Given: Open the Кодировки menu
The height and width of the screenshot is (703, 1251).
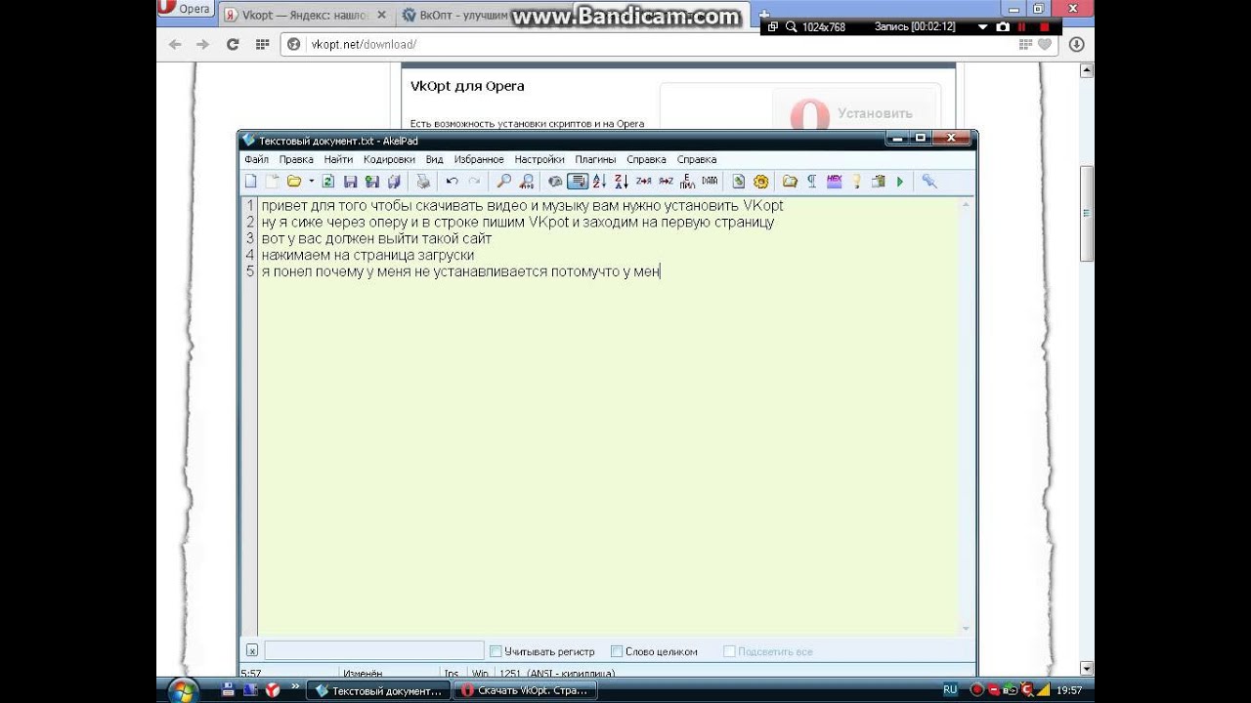Looking at the screenshot, I should (x=389, y=159).
